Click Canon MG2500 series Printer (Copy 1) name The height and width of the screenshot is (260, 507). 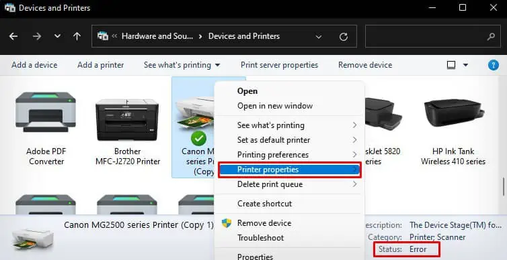point(139,225)
